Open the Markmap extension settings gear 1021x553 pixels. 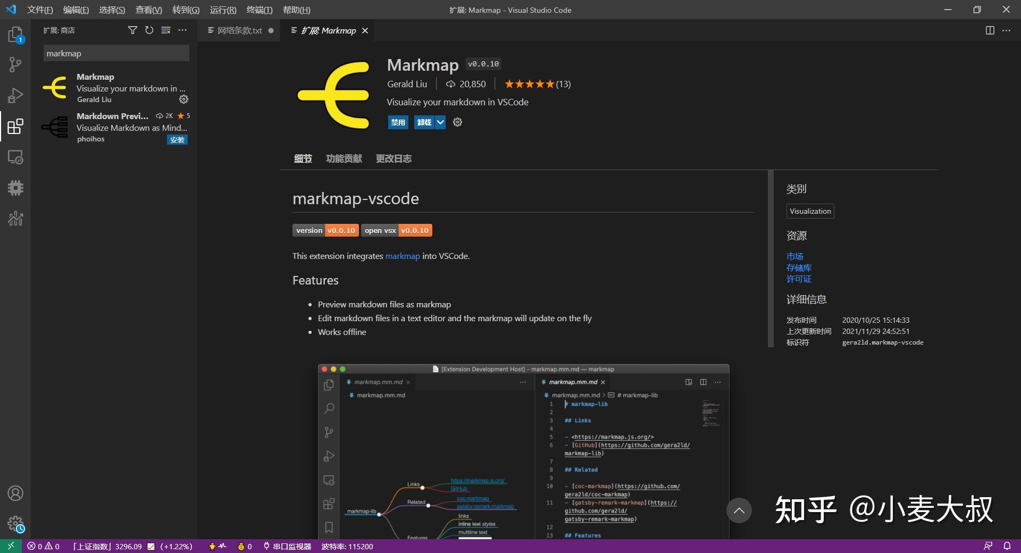(184, 99)
